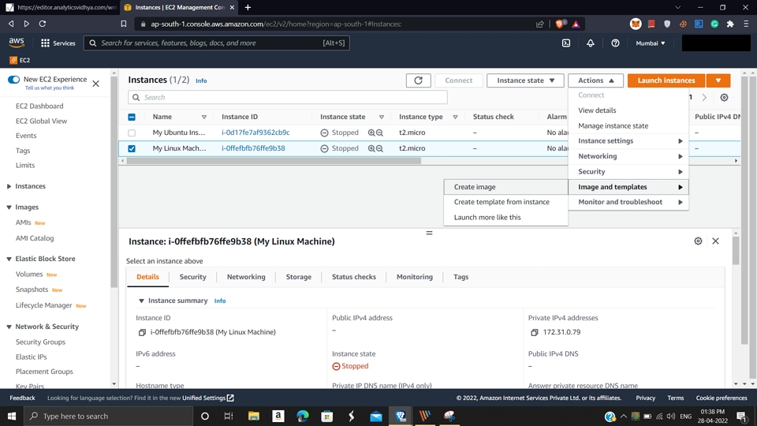Refresh the instances list
The width and height of the screenshot is (757, 426).
419,80
